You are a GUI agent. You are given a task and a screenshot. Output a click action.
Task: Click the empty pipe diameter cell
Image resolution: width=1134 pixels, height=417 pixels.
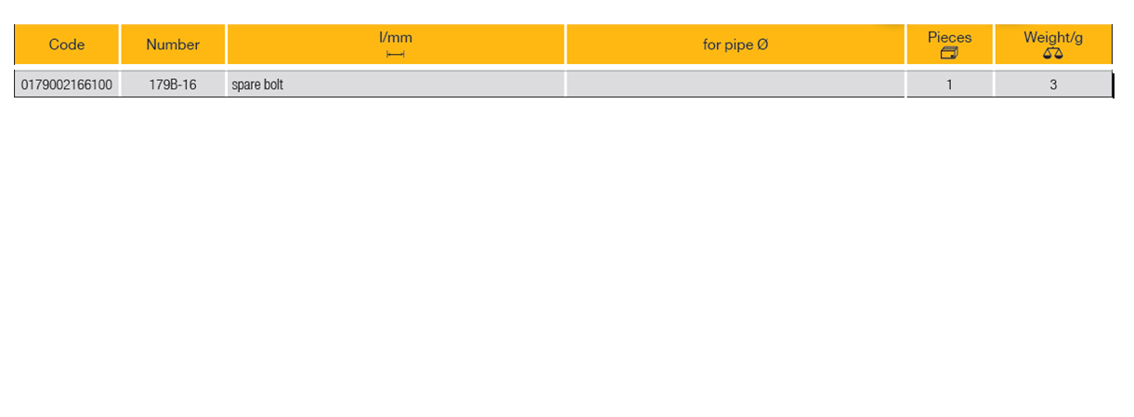pyautogui.click(x=735, y=85)
